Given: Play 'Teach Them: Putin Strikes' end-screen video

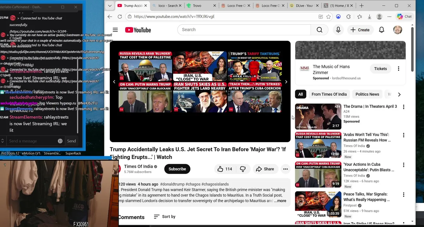Looking at the screenshot, I should (254, 97).
